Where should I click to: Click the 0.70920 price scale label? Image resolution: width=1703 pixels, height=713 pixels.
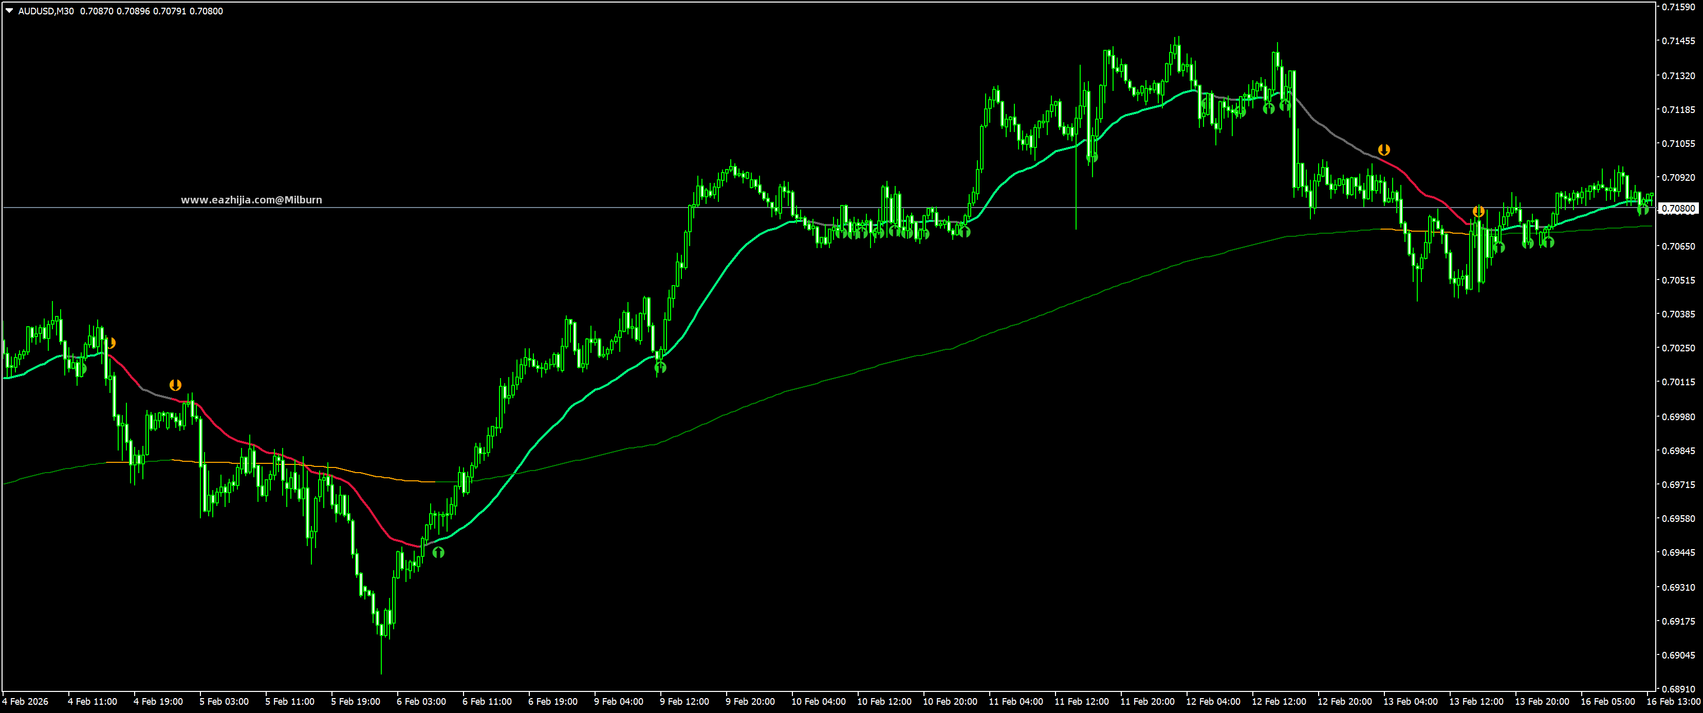tap(1678, 178)
